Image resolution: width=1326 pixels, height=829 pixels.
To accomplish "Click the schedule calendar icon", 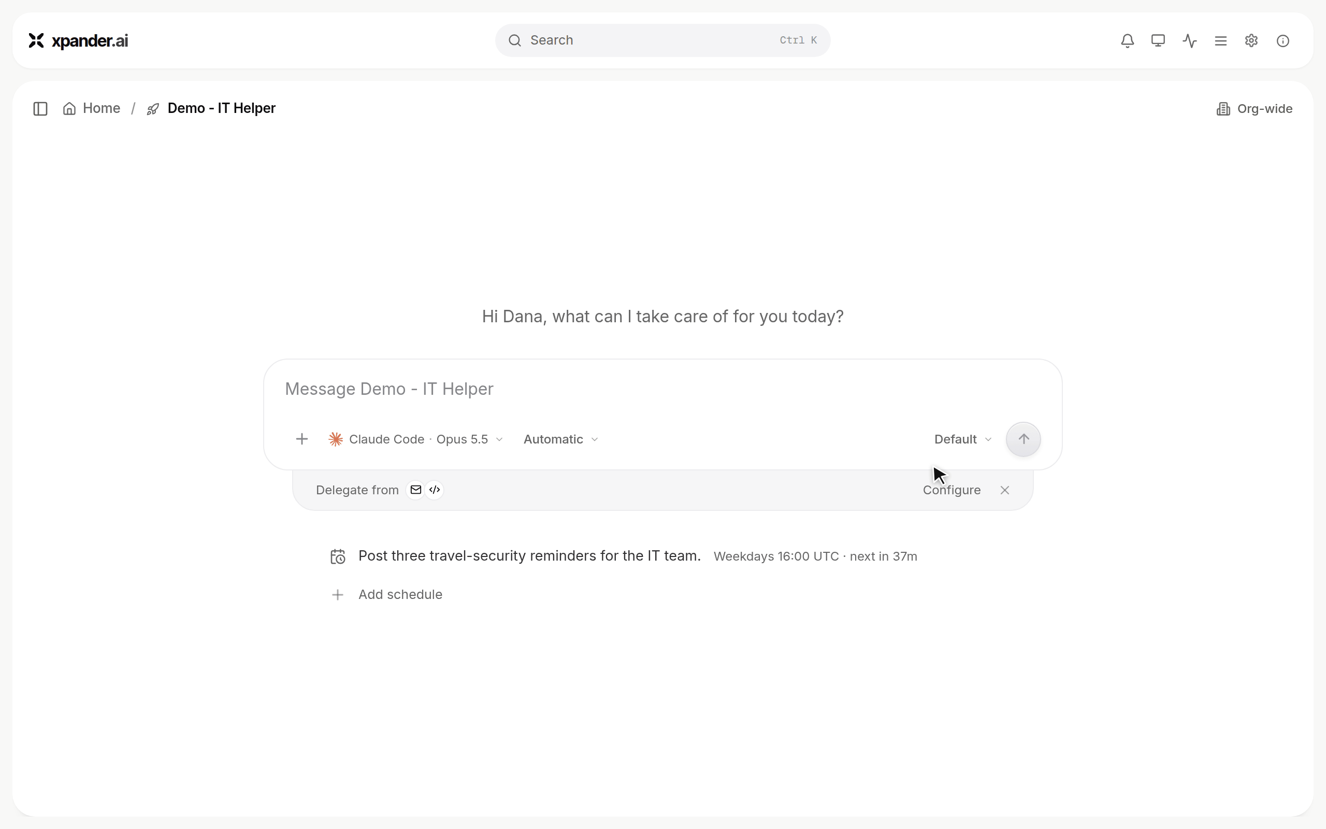I will coord(338,556).
